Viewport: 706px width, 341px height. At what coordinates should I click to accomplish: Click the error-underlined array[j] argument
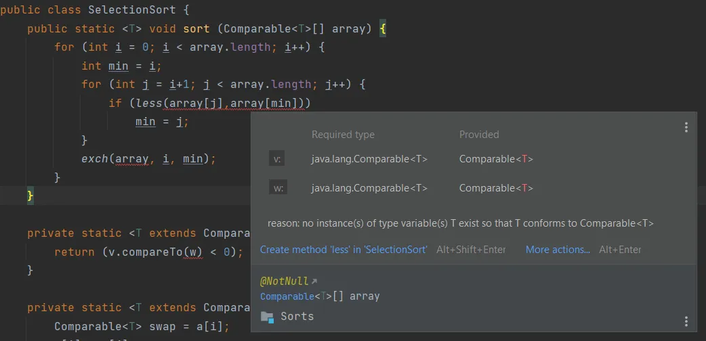coord(196,104)
